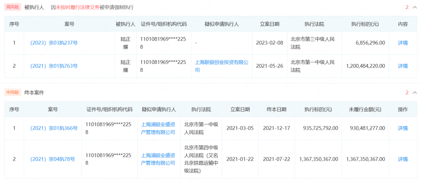Select 北京市第一中级人民法院 in 京01执366号 row
The width and height of the screenshot is (421, 182).
202,128
